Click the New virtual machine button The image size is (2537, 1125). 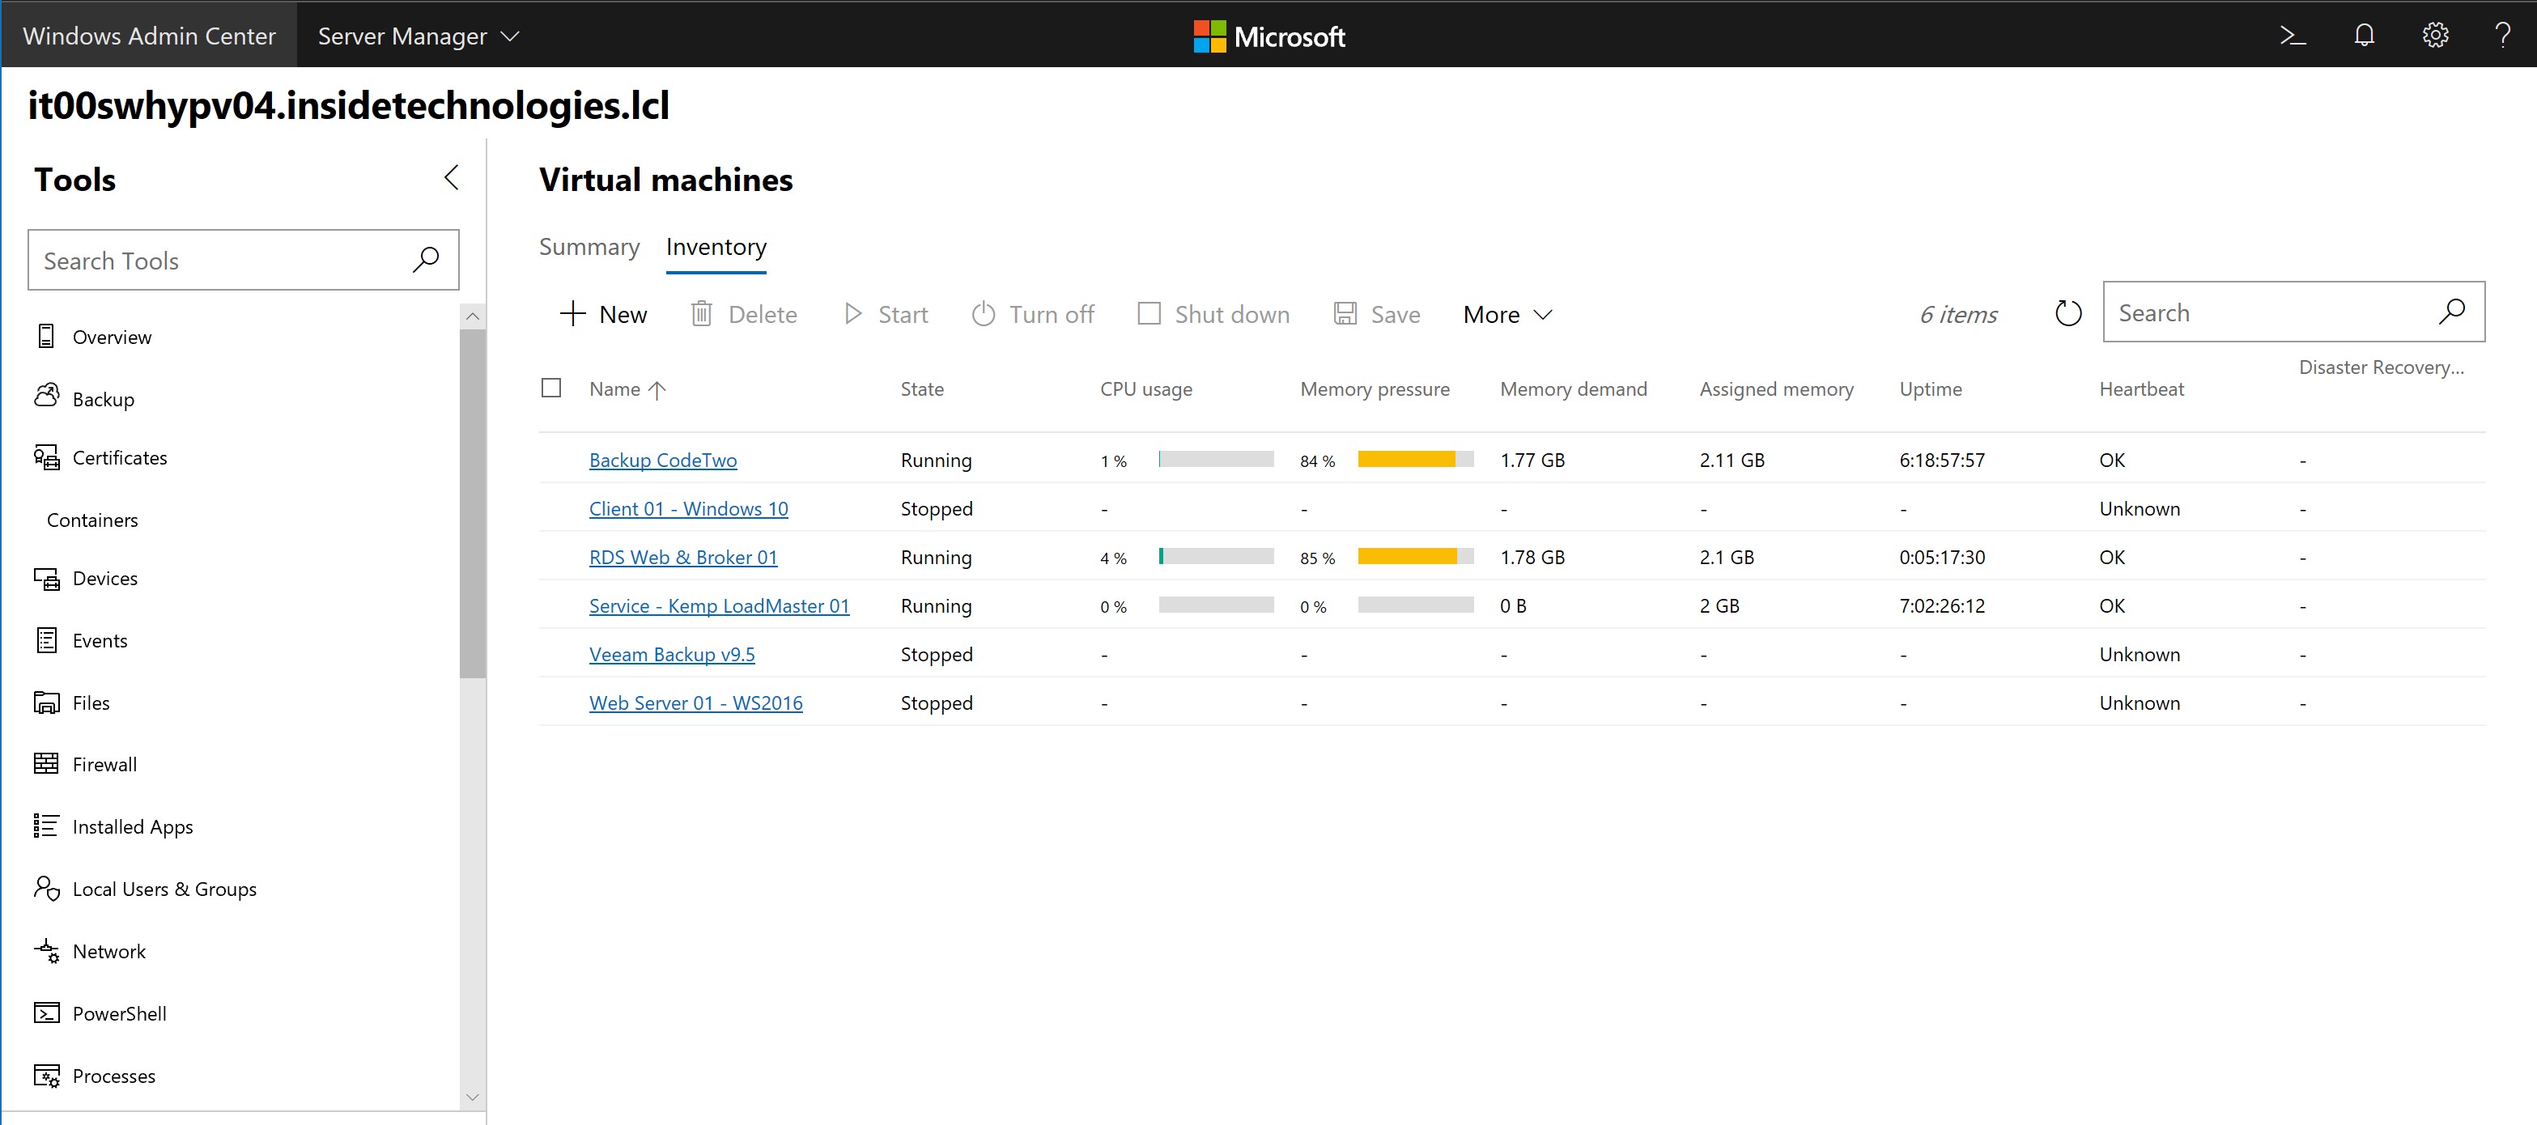click(603, 314)
